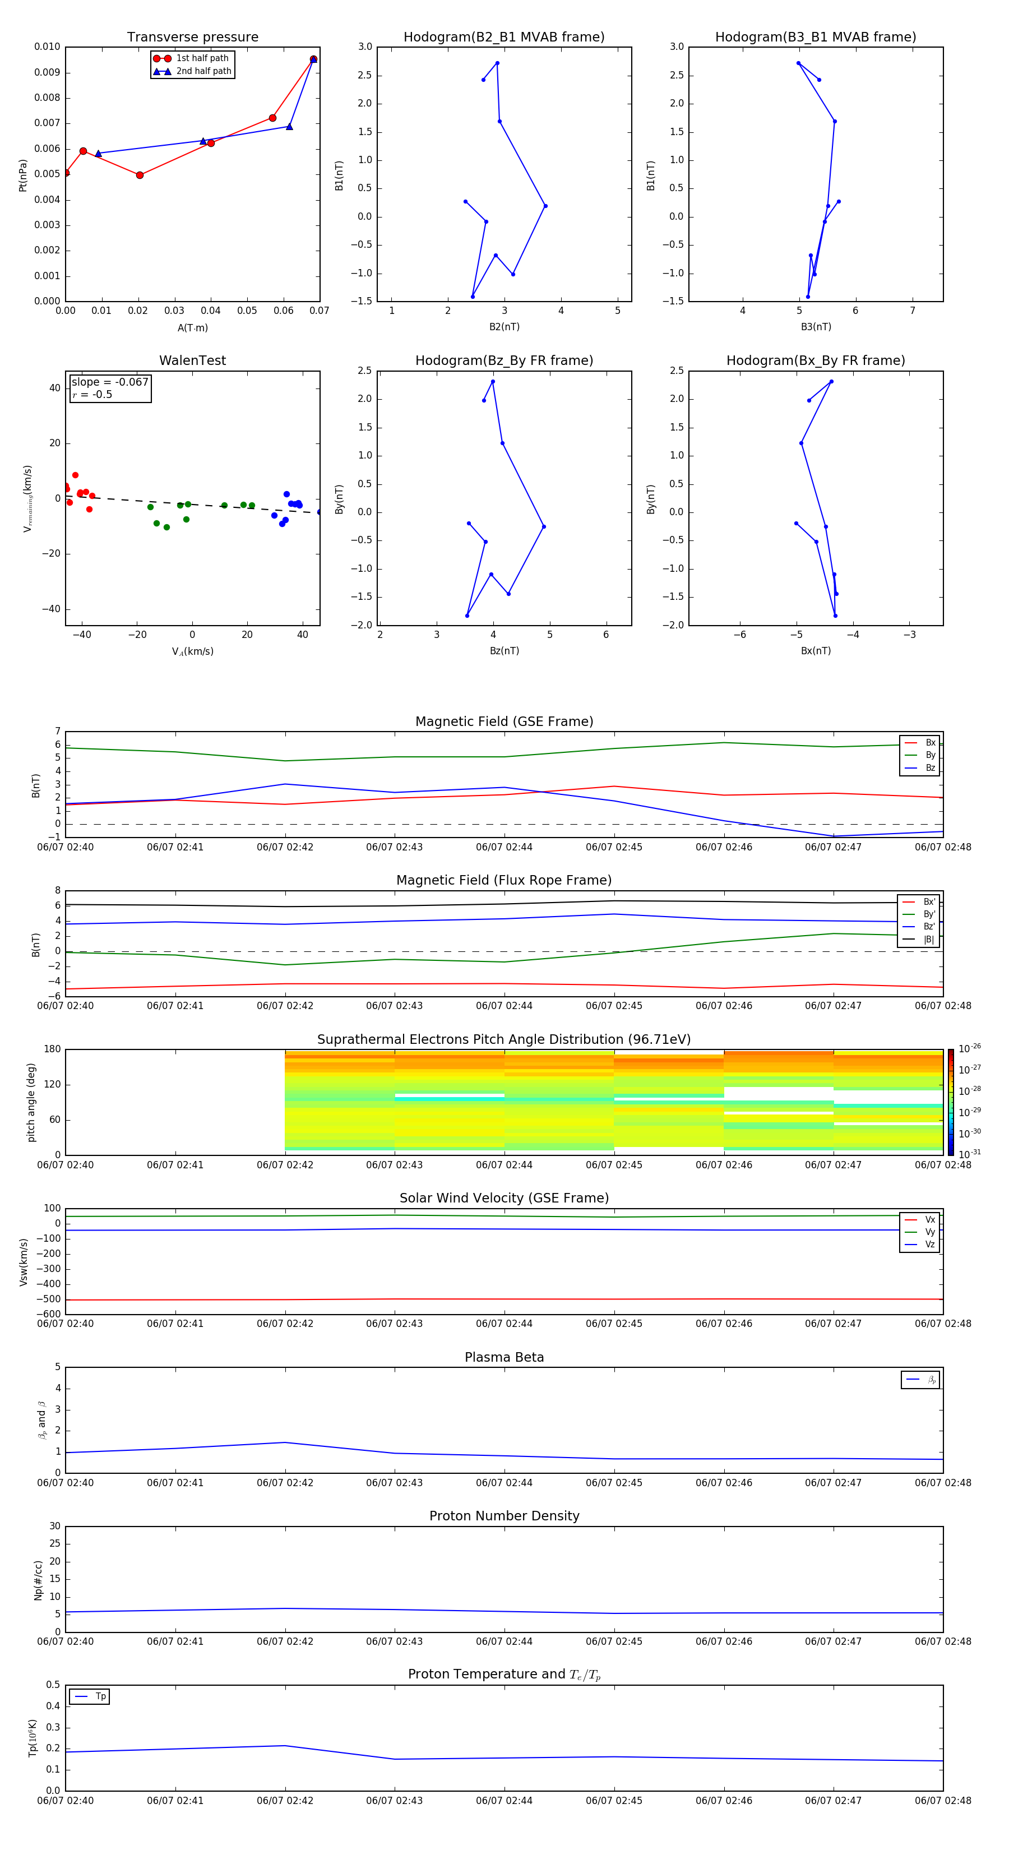Click 'Hodogram(B2_B1 MVAB frame)' title
Image resolution: width=1009 pixels, height=1850 pixels.
click(504, 38)
